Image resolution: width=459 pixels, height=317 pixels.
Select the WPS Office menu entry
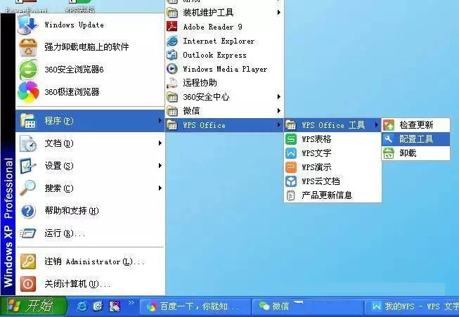[224, 125]
